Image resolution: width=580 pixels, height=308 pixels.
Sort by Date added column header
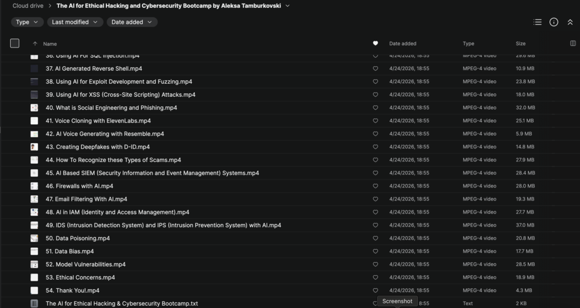402,44
